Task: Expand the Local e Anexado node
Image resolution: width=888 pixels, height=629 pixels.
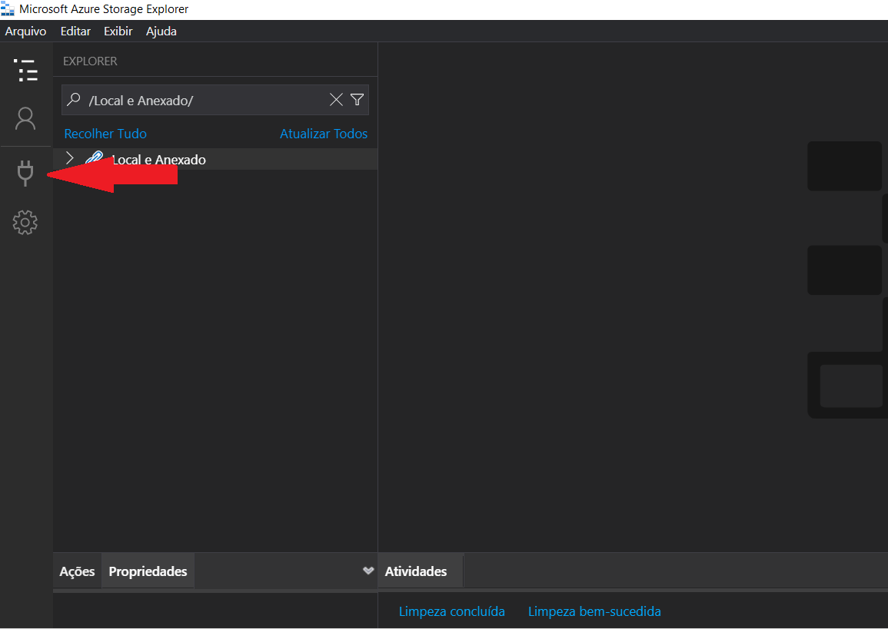Action: coord(70,159)
